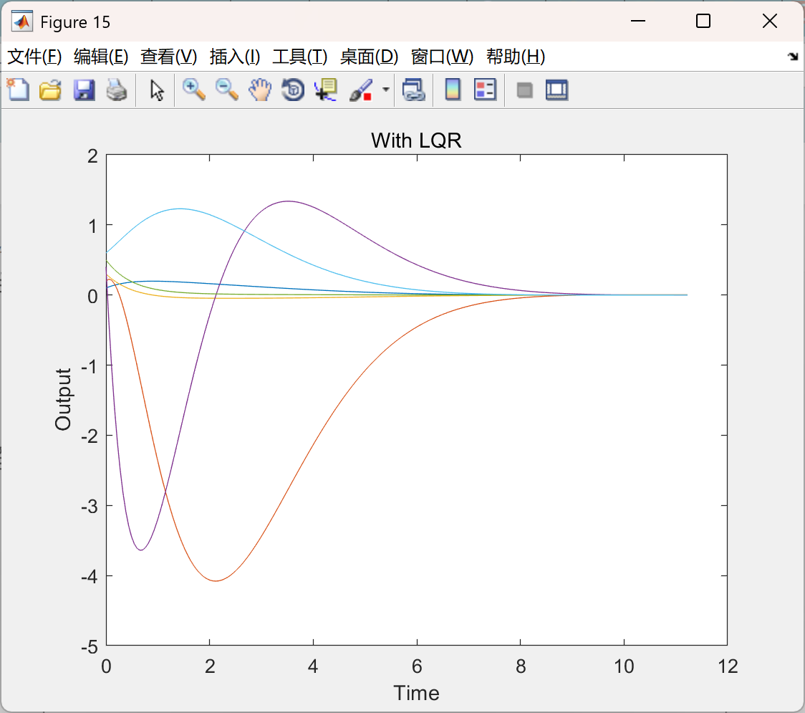Viewport: 805px width, 713px height.
Task: Insert a legend using the toolbar icon
Action: coord(485,90)
